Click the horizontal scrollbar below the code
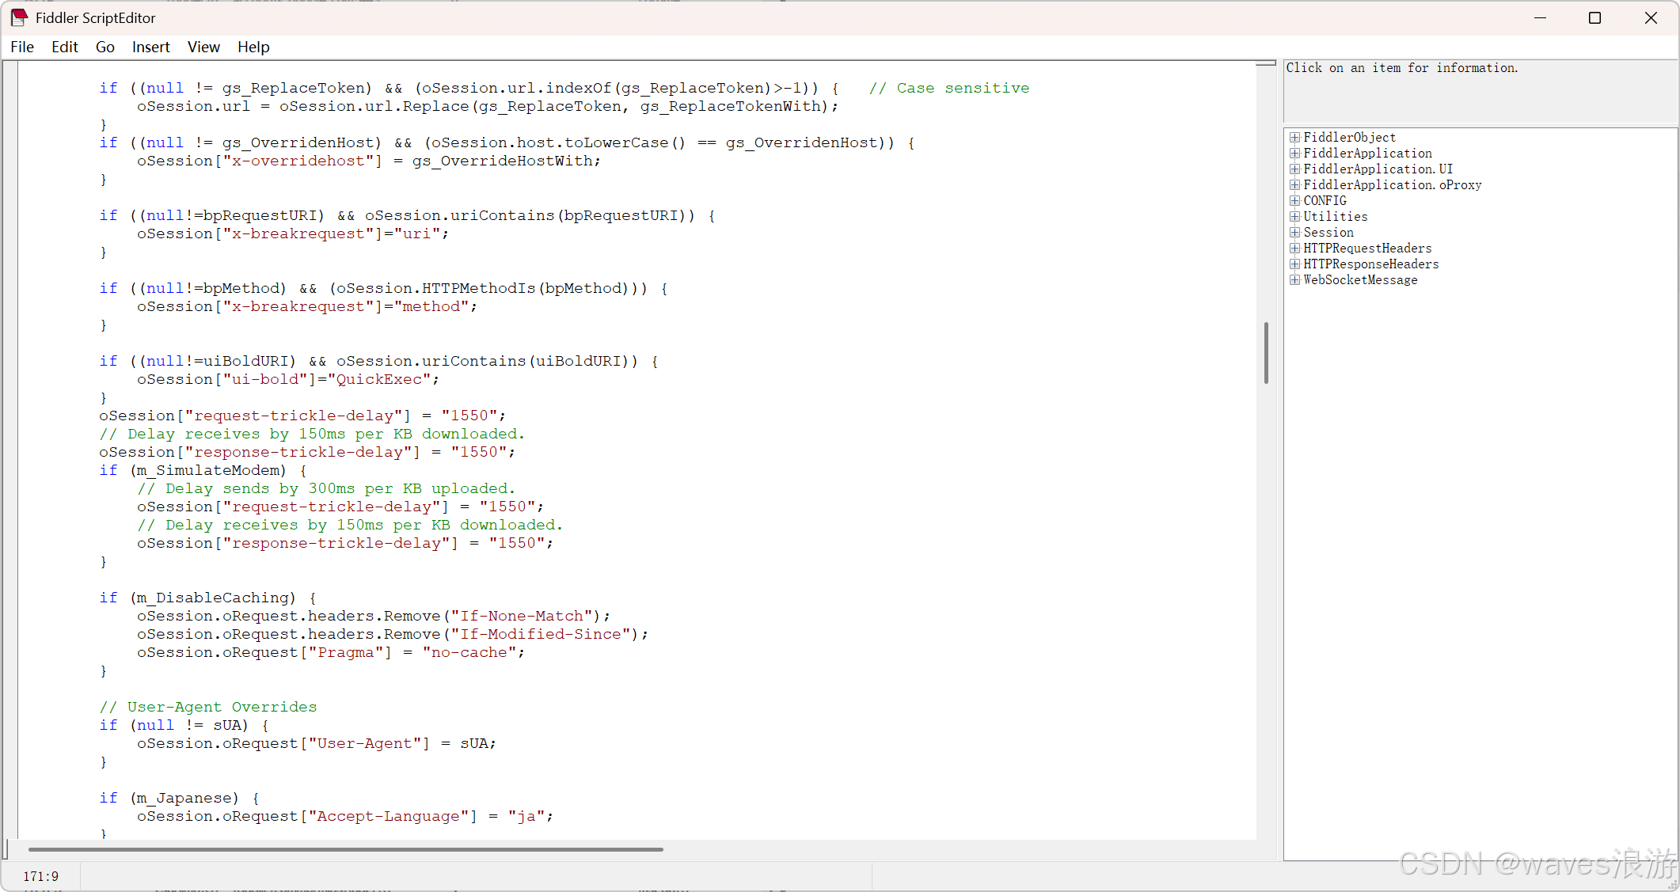The image size is (1680, 892). pos(345,849)
